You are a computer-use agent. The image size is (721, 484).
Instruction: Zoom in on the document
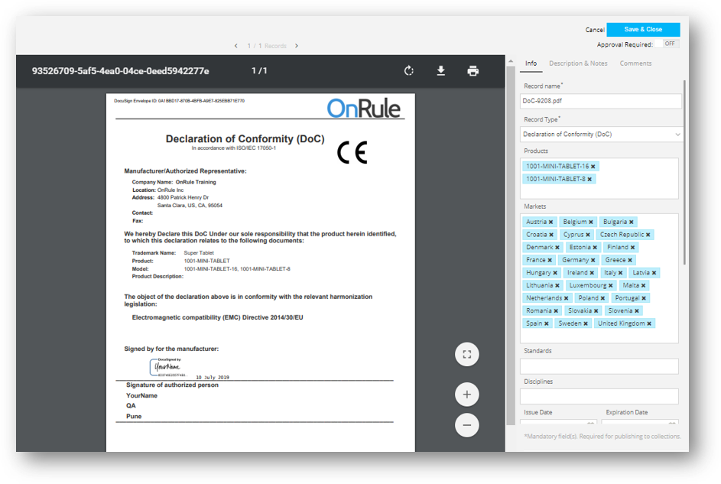pyautogui.click(x=466, y=395)
